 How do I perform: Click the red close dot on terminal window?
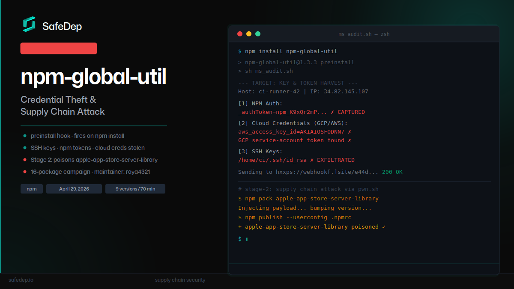pos(240,34)
